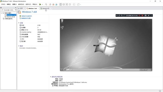Open the 选项卡(T) menu
Screen dimensions: 163x92
[28, 4]
